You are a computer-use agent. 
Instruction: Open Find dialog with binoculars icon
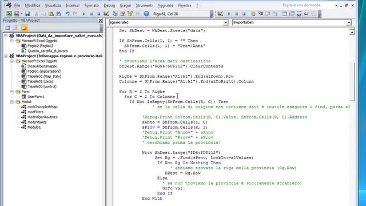(x=58, y=14)
